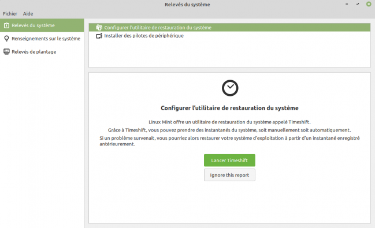This screenshot has width=375, height=228.
Task: Select Configurer l'utilitaire de restauration report row
Action: click(x=229, y=28)
